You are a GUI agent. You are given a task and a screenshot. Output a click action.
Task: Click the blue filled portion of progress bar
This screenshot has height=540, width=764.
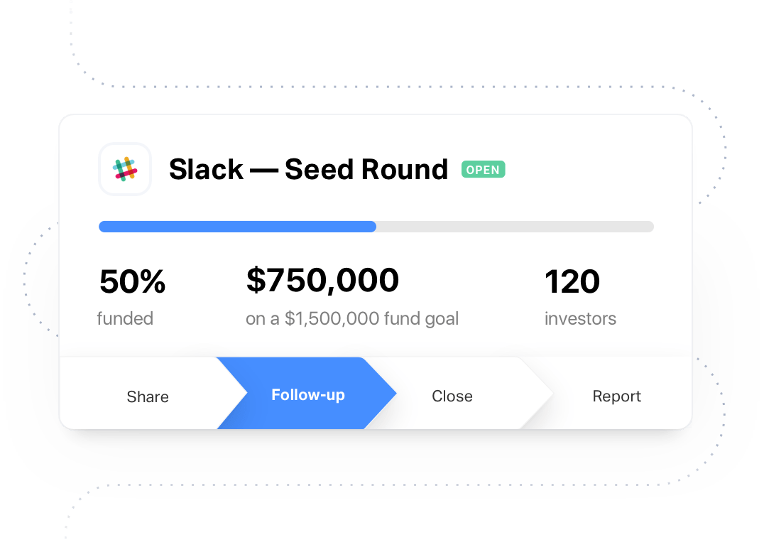pyautogui.click(x=237, y=227)
